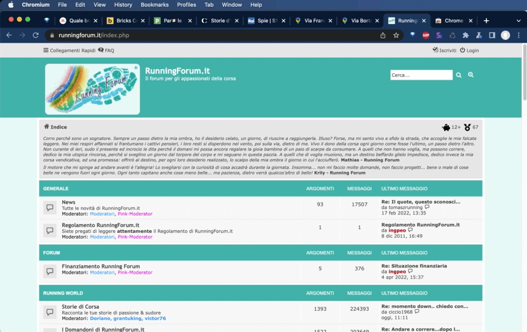Open last post 'Re: Il quote, questo sconosci...'
Image resolution: width=527 pixels, height=332 pixels.
pyautogui.click(x=421, y=202)
